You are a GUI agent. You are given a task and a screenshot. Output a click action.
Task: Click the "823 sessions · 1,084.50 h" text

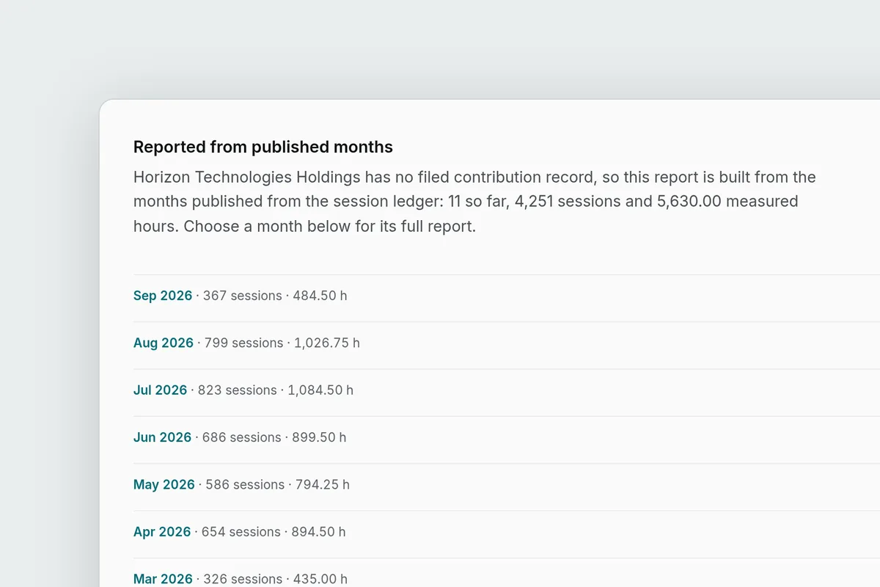(x=276, y=390)
